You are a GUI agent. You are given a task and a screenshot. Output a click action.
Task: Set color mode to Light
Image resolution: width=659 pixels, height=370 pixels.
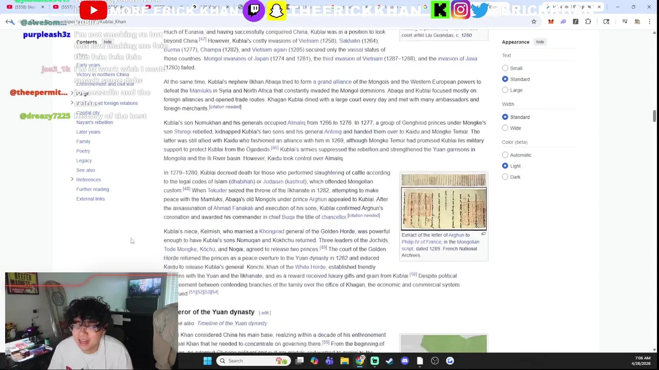pyautogui.click(x=505, y=166)
